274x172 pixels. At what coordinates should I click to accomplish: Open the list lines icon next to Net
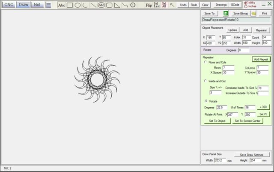point(48,5)
